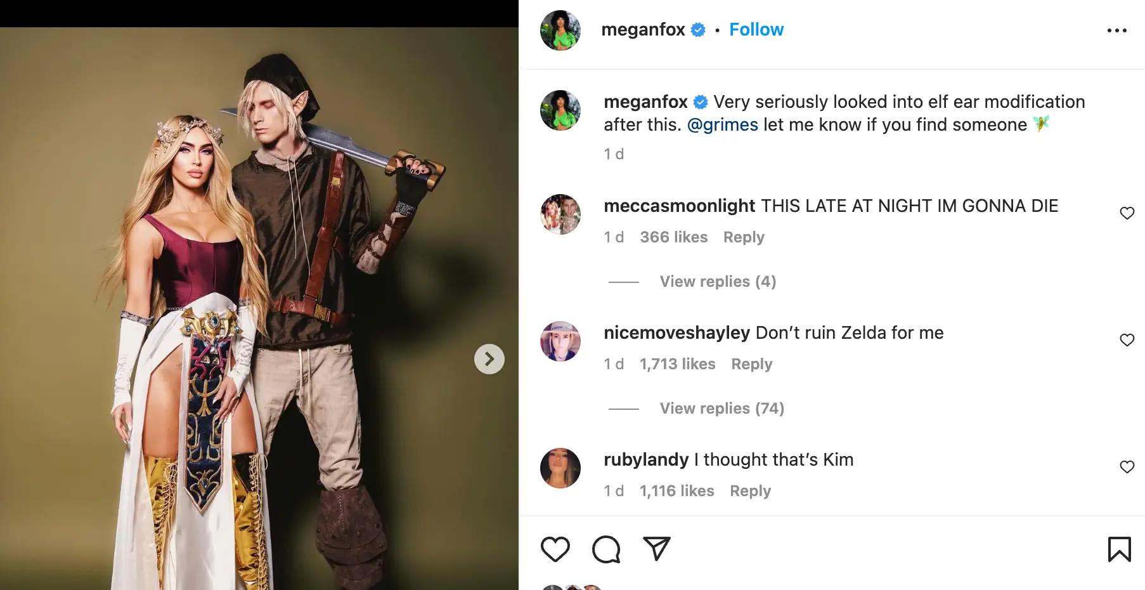
Task: Save the post with the bookmark icon
Action: [x=1119, y=549]
